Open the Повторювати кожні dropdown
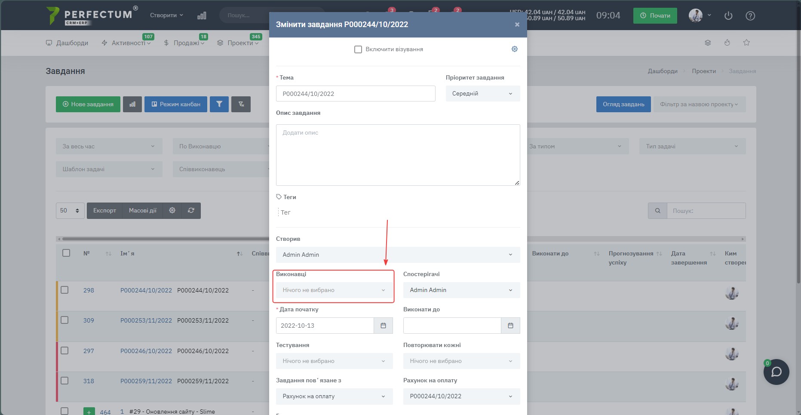The height and width of the screenshot is (415, 801). point(462,361)
